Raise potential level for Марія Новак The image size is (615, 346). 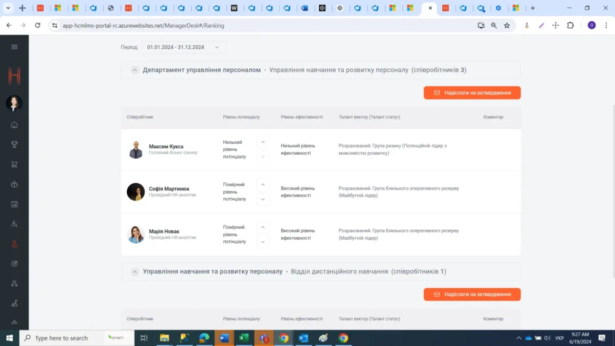[263, 227]
